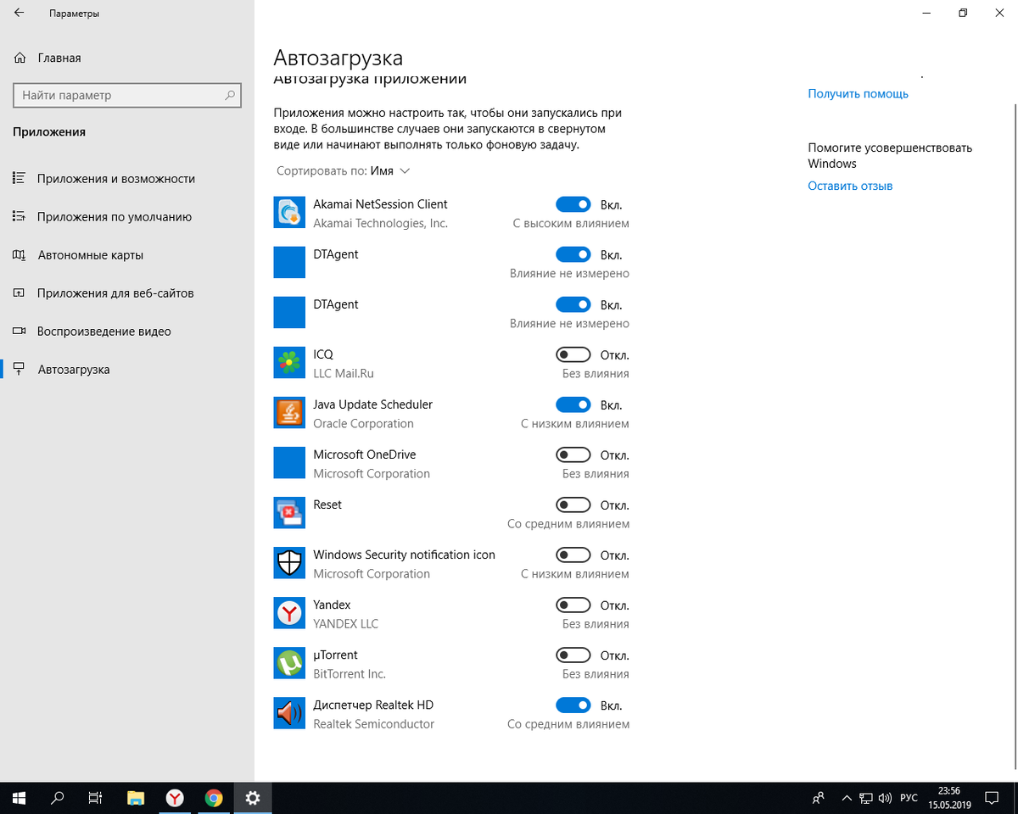Enable Windows Security notification icon toggle
Viewport: 1018px width, 814px height.
[573, 555]
